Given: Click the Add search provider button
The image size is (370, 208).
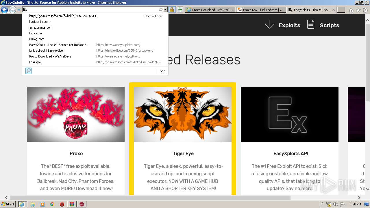Looking at the screenshot, I should click(x=162, y=71).
